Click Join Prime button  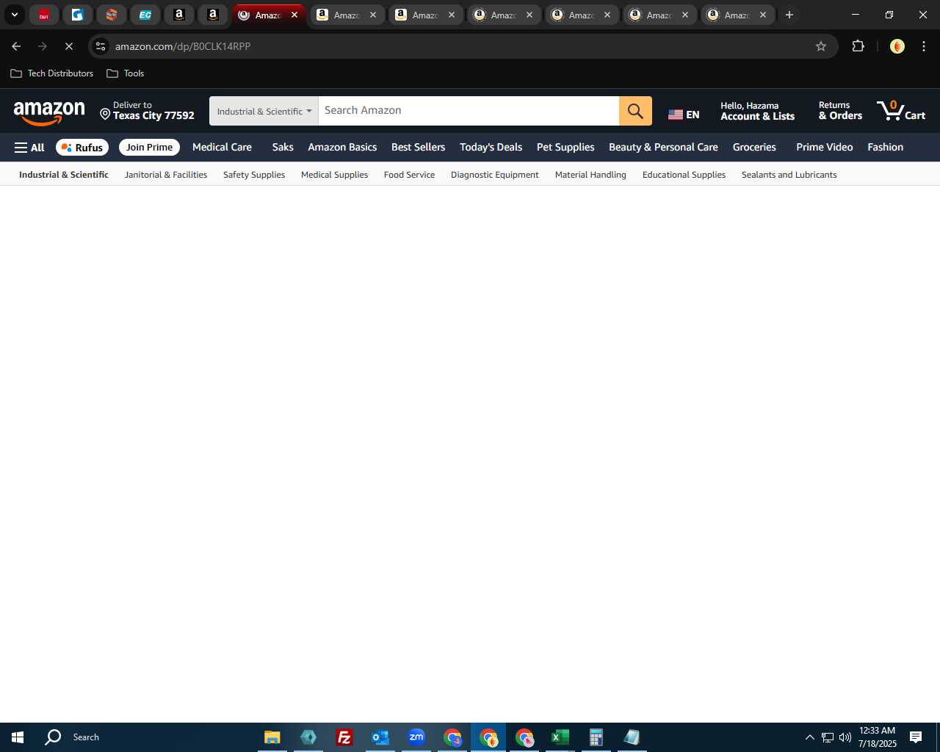pos(149,148)
